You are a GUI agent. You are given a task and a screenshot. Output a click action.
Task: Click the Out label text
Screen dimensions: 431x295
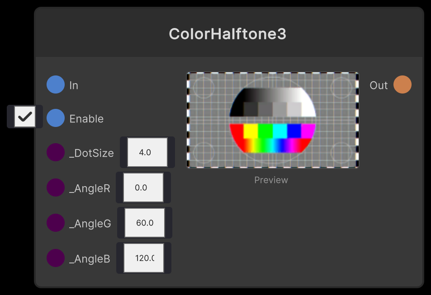pyautogui.click(x=379, y=84)
